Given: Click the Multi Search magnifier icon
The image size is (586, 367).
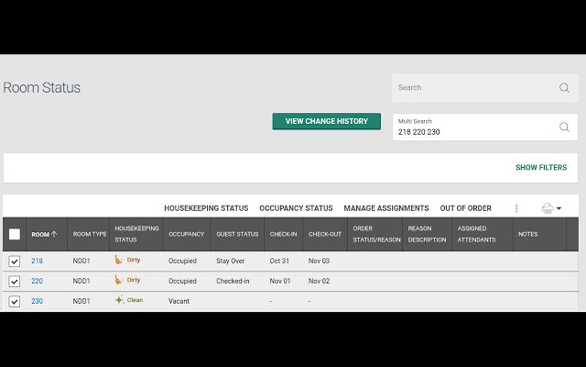Looking at the screenshot, I should 564,127.
